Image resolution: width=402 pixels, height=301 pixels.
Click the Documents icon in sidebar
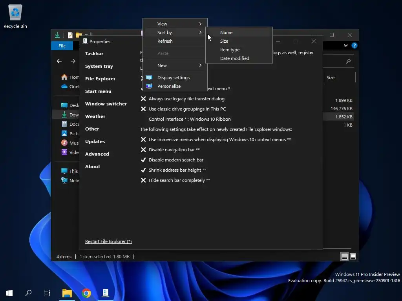pyautogui.click(x=64, y=124)
